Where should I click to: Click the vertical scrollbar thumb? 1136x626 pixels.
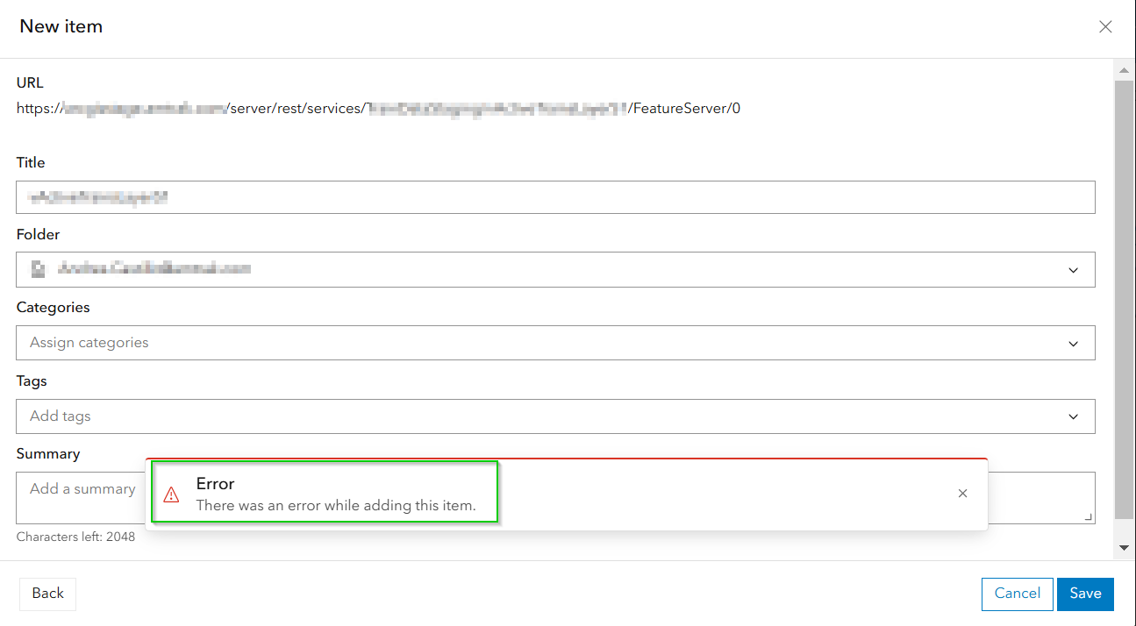(1124, 298)
